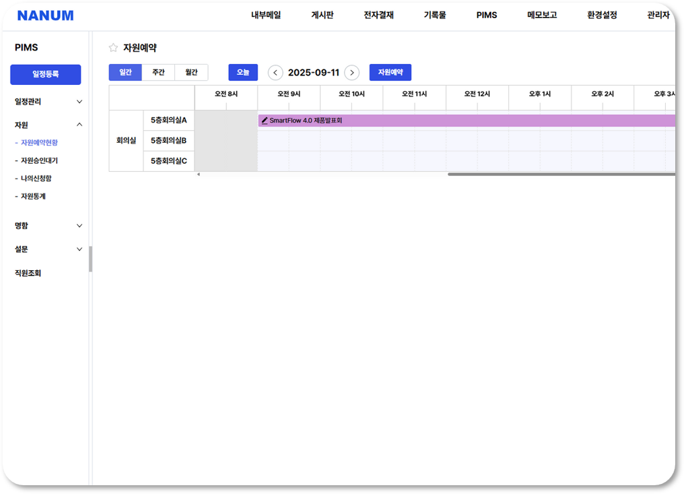The width and height of the screenshot is (684, 494).
Task: Click the NANUM logo
Action: [x=45, y=16]
